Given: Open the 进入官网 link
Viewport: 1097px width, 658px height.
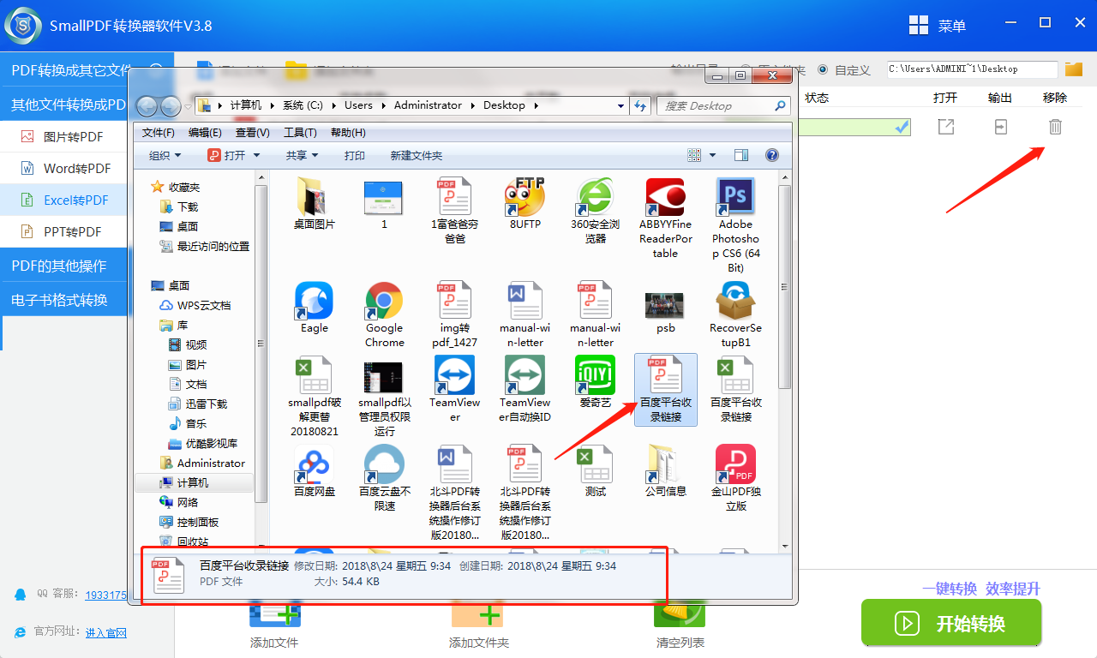Looking at the screenshot, I should point(106,632).
